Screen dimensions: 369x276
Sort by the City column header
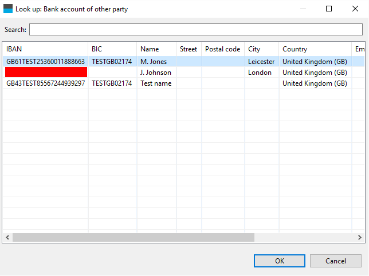coord(261,49)
